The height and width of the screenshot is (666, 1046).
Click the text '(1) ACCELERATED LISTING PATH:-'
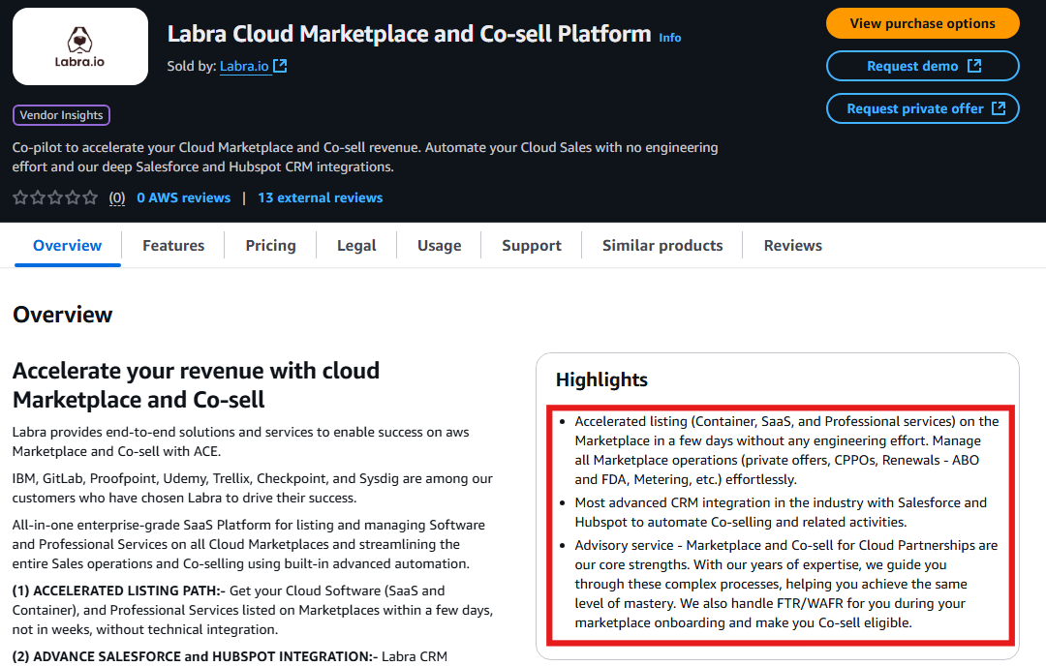[119, 590]
